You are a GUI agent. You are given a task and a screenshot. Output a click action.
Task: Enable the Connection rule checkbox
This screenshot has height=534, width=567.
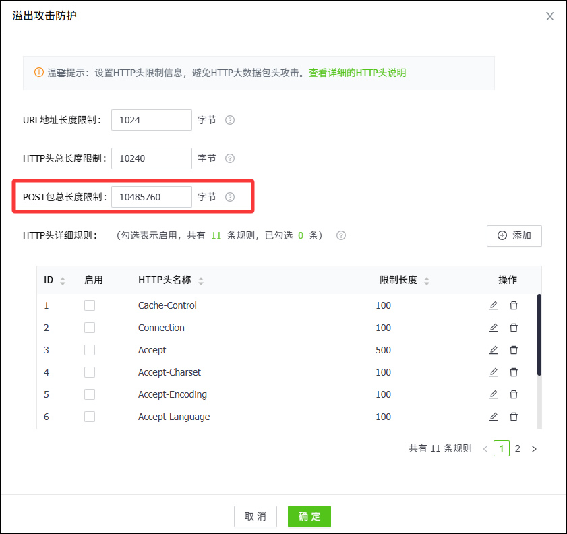pyautogui.click(x=90, y=328)
